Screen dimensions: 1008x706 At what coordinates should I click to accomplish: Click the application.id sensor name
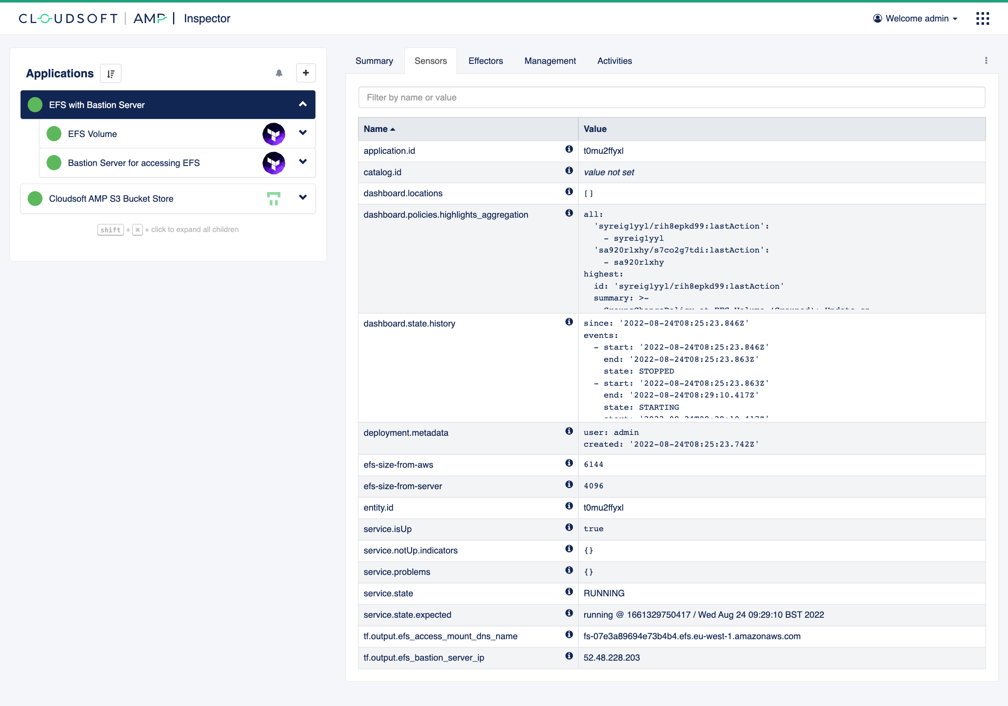pyautogui.click(x=389, y=151)
